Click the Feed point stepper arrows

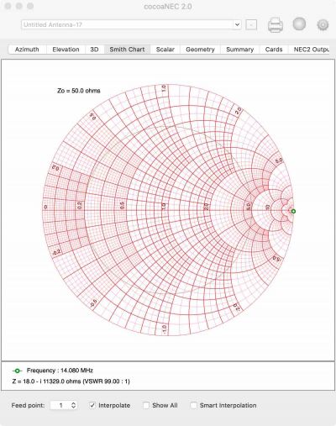click(73, 405)
